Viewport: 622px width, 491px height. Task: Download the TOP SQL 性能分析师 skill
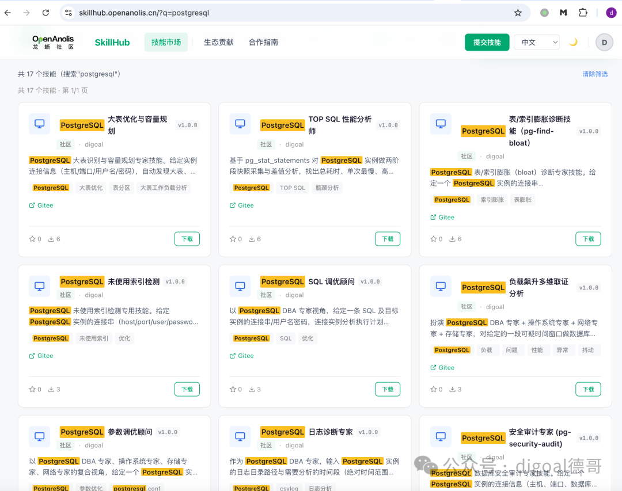[x=388, y=239]
